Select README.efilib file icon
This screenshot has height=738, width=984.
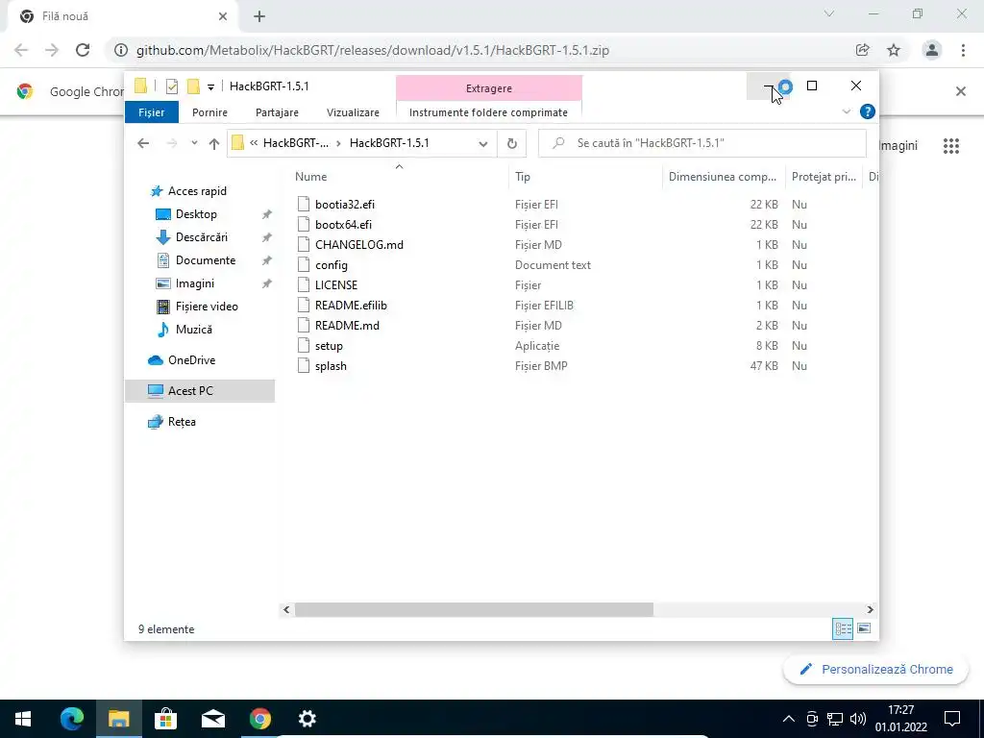tap(304, 305)
